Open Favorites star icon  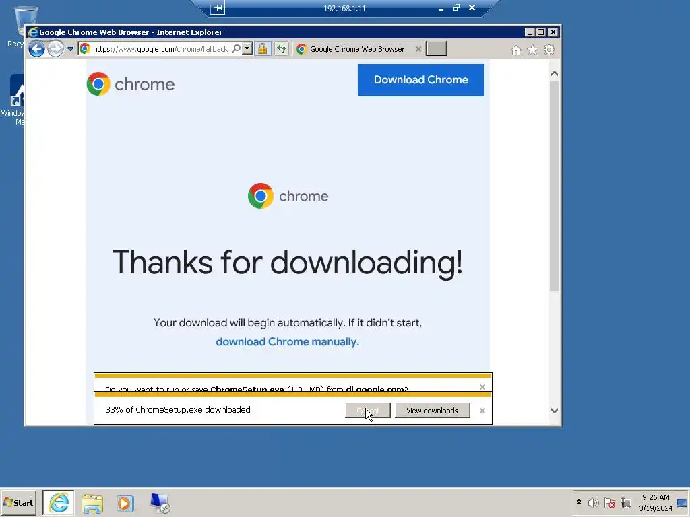[x=532, y=50]
